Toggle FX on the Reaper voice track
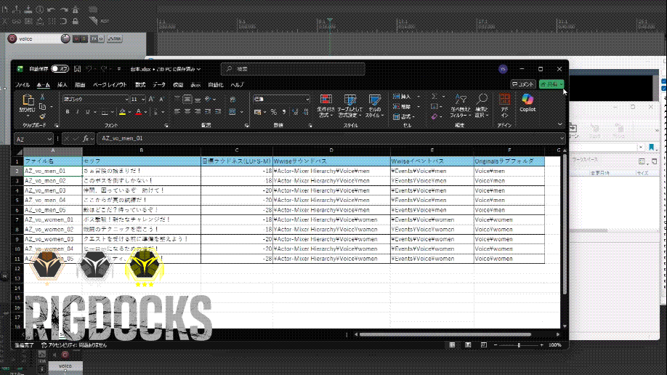The image size is (667, 375). point(94,39)
